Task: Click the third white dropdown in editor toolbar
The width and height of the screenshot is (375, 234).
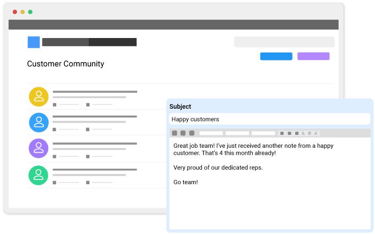Action: (263, 133)
